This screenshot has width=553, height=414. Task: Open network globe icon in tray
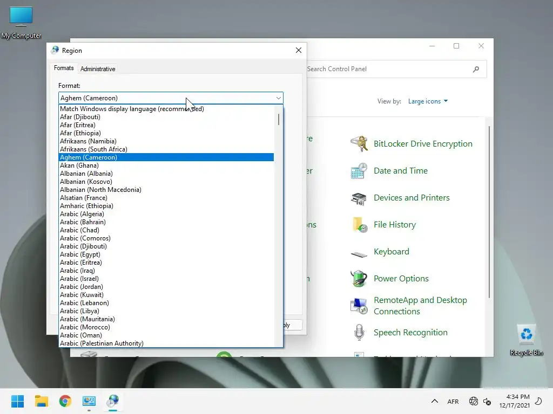pos(473,401)
